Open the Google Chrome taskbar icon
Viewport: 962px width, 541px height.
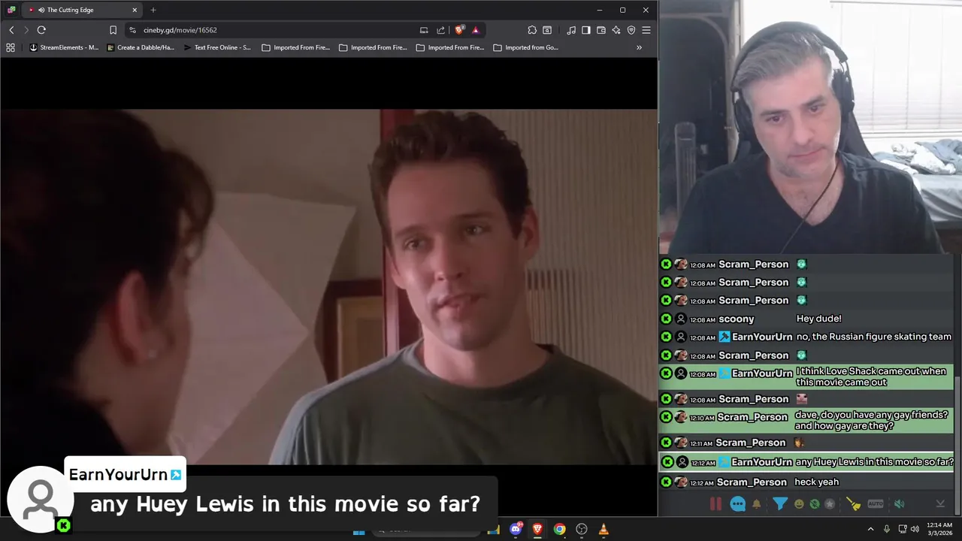click(560, 529)
